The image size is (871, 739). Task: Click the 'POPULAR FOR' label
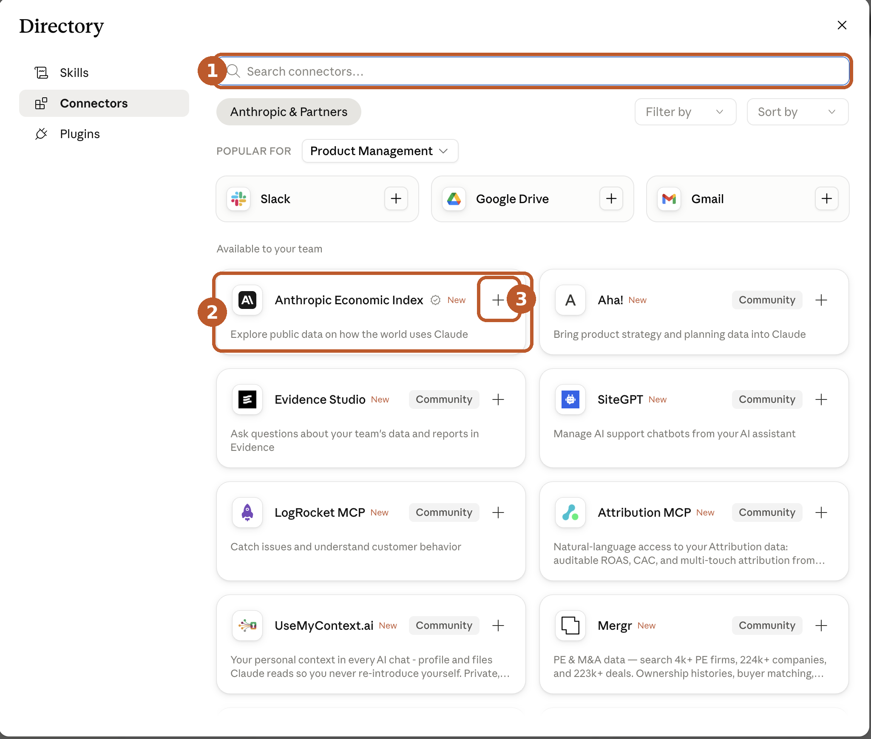click(x=254, y=151)
